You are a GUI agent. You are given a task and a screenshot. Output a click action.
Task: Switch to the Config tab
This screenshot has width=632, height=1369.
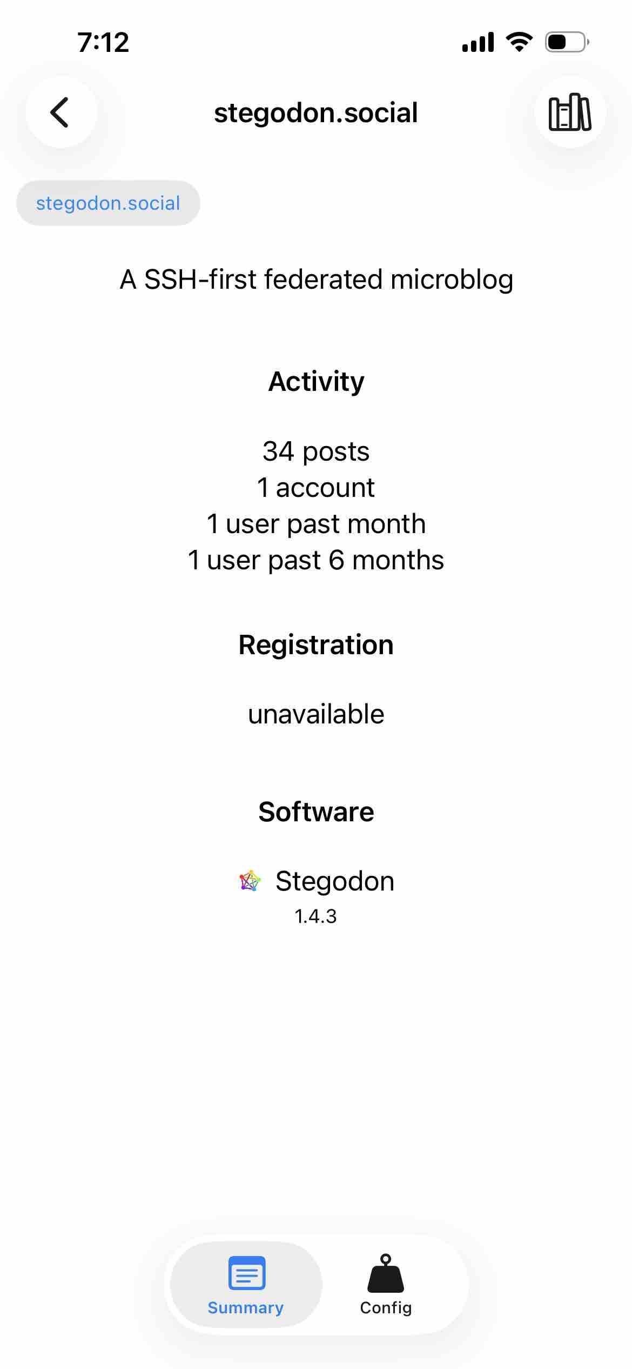[x=386, y=1285]
